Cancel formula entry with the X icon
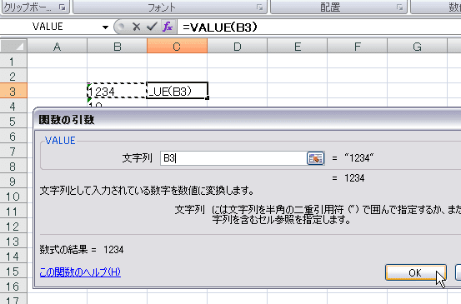This screenshot has width=461, height=304. [x=136, y=27]
